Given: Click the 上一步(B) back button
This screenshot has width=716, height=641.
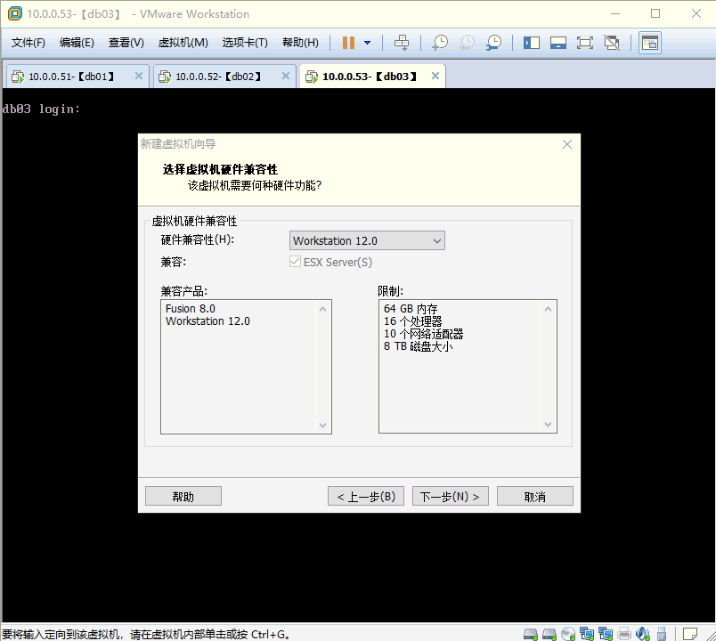Looking at the screenshot, I should point(366,496).
